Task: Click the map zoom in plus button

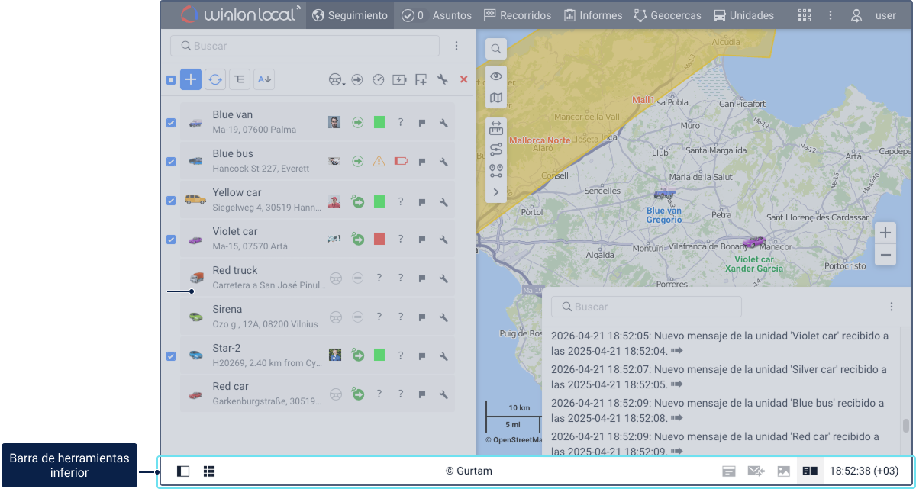Action: click(885, 233)
